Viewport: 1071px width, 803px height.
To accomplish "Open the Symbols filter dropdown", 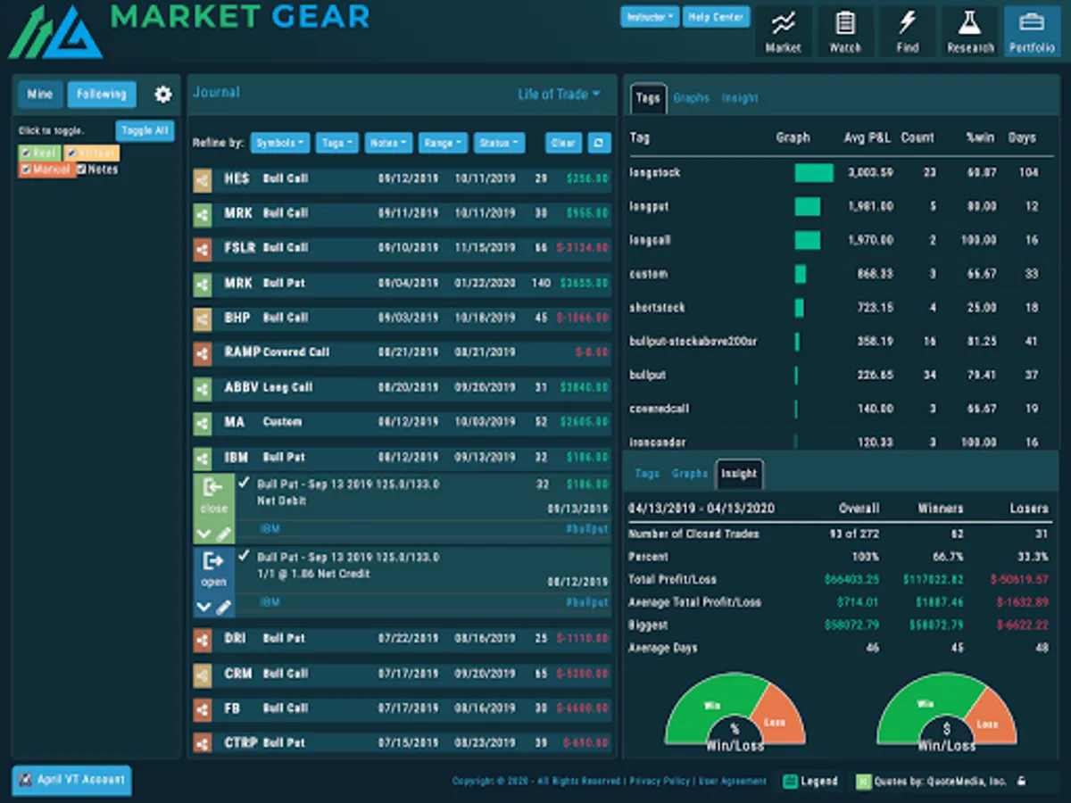I will coord(279,143).
